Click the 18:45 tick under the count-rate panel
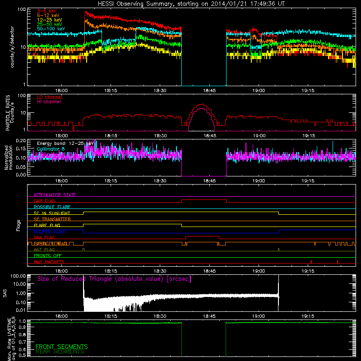 209,91
